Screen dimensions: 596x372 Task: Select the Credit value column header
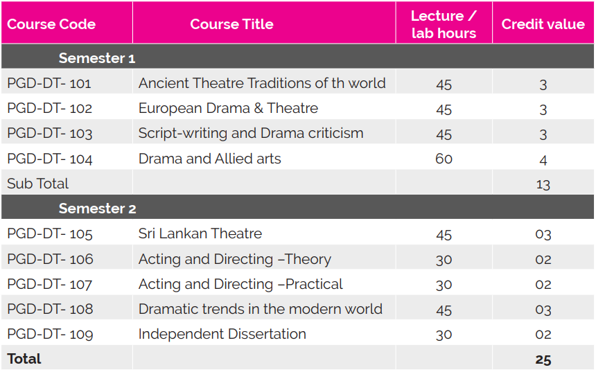pyautogui.click(x=543, y=24)
